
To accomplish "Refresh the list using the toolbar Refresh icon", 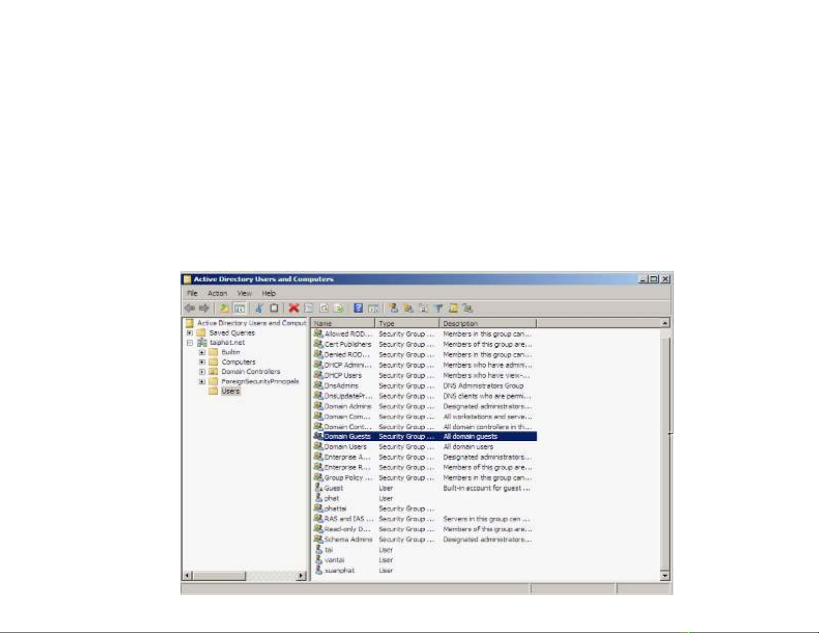I will (x=324, y=308).
